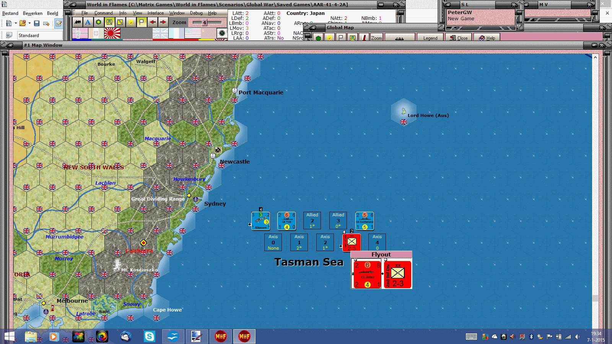Click Global Map red marker button
The width and height of the screenshot is (612, 344).
tap(364, 37)
